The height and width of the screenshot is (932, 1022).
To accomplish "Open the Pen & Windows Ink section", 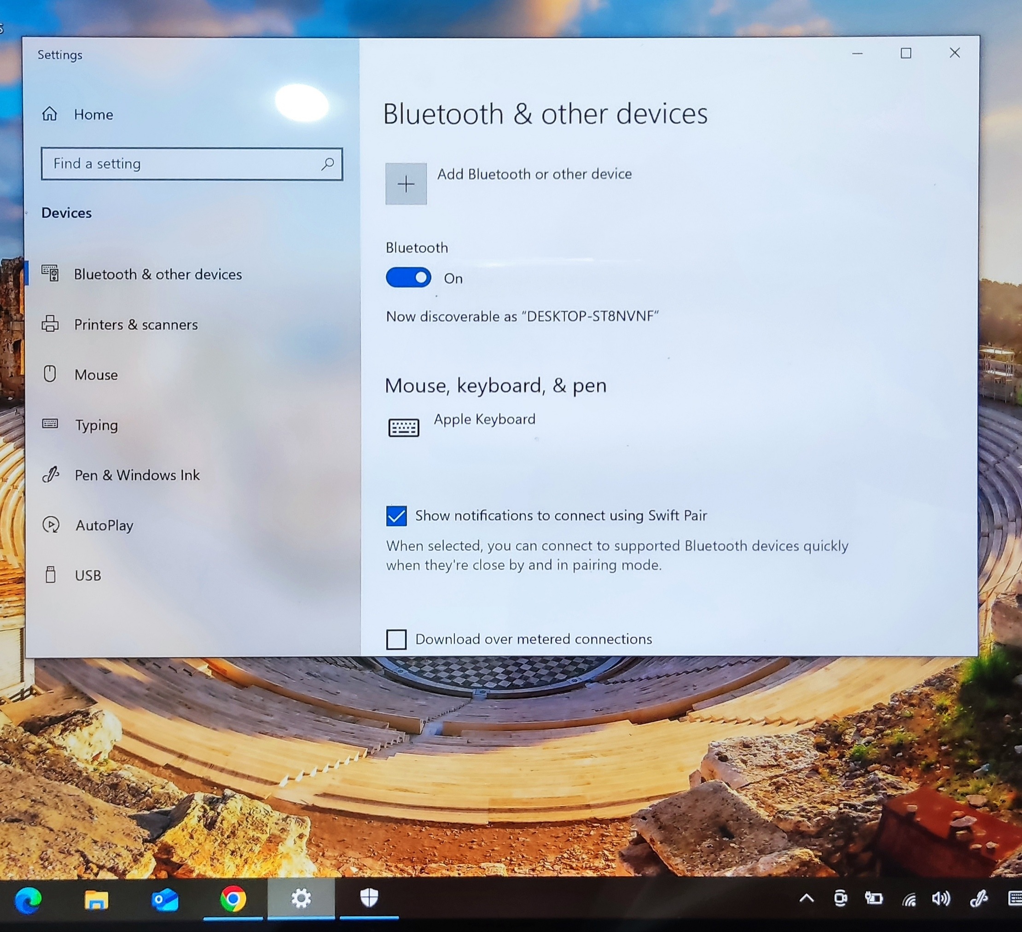I will point(137,475).
